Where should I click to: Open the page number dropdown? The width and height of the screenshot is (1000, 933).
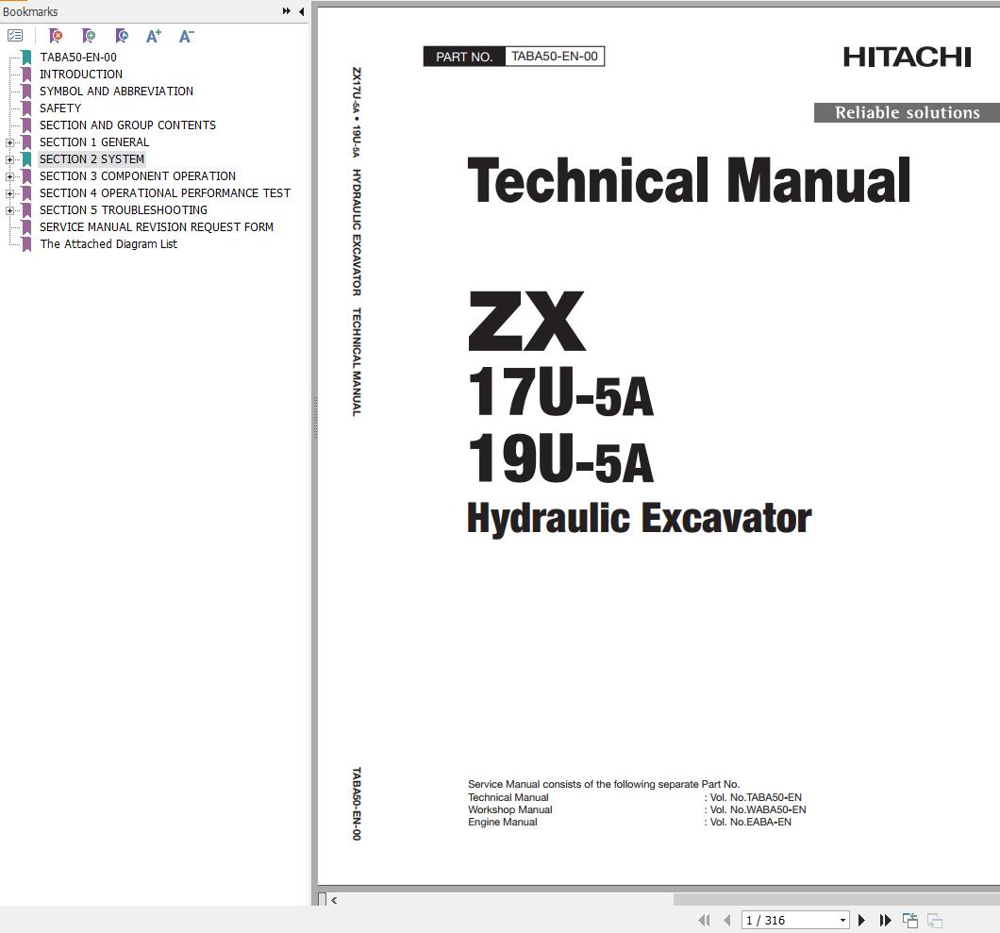click(x=842, y=920)
